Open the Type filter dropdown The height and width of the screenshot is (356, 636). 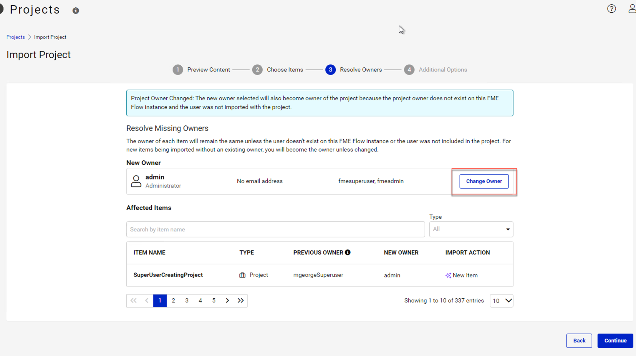[471, 229]
